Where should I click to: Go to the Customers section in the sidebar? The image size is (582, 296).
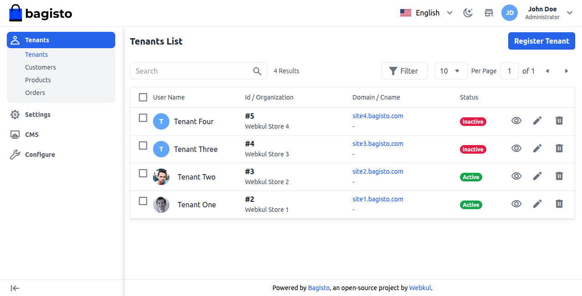(40, 67)
